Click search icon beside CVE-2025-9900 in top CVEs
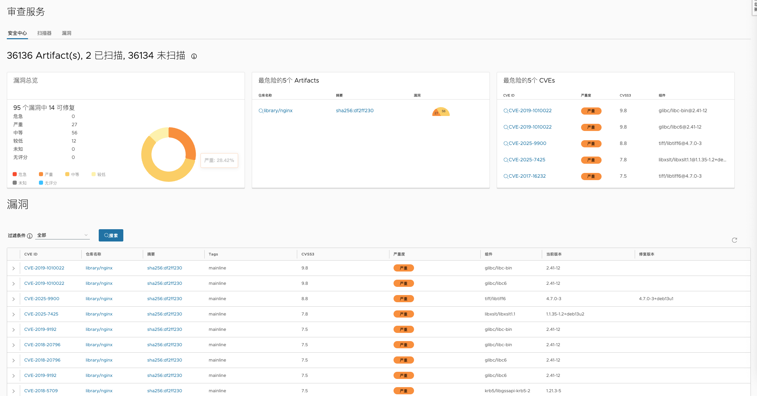 pyautogui.click(x=506, y=144)
